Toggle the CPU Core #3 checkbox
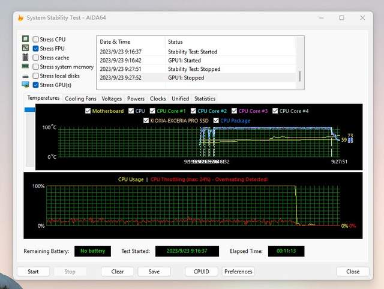The width and height of the screenshot is (384, 289). tap(234, 111)
